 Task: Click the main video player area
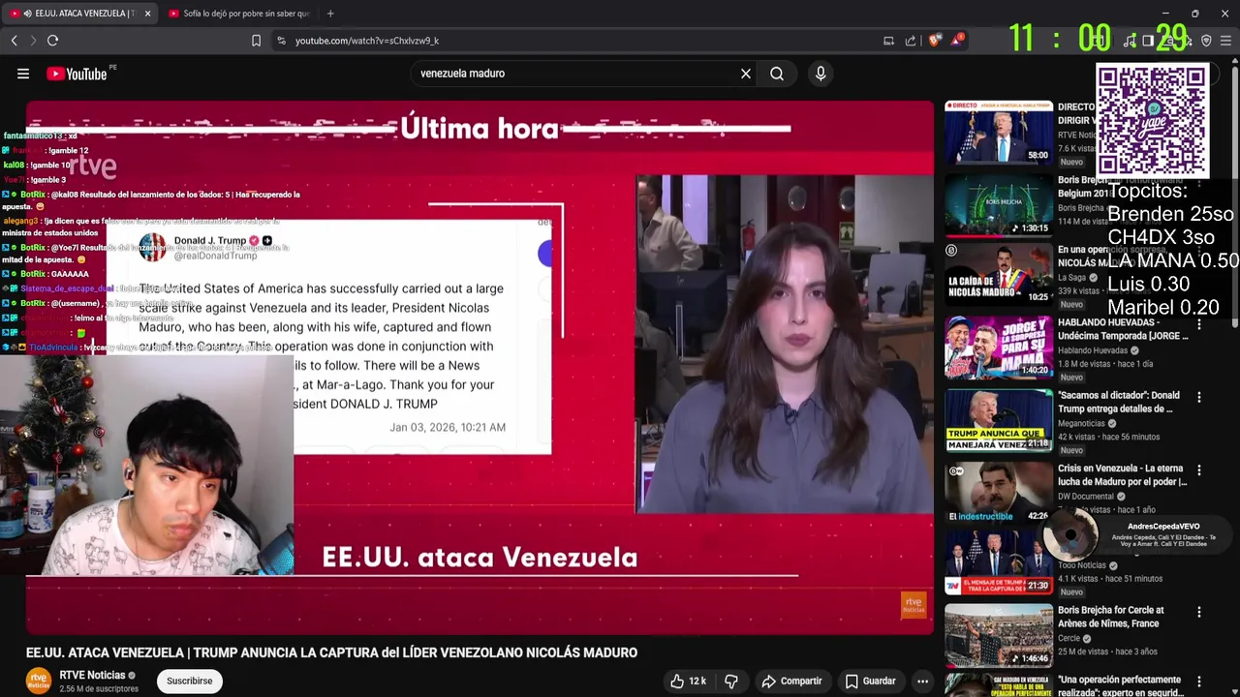[x=480, y=368]
